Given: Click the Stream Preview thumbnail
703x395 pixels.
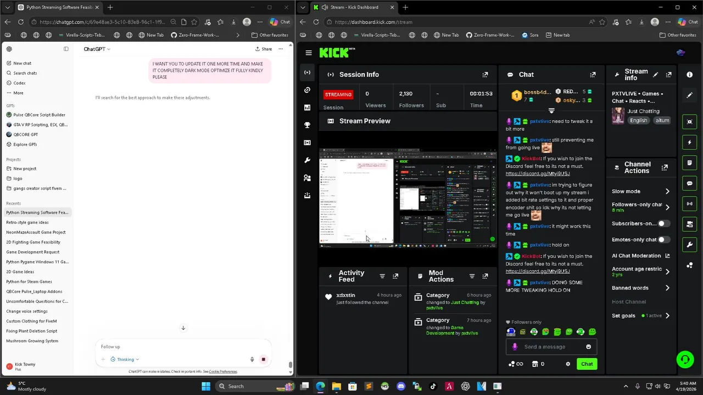Looking at the screenshot, I should pos(408,199).
